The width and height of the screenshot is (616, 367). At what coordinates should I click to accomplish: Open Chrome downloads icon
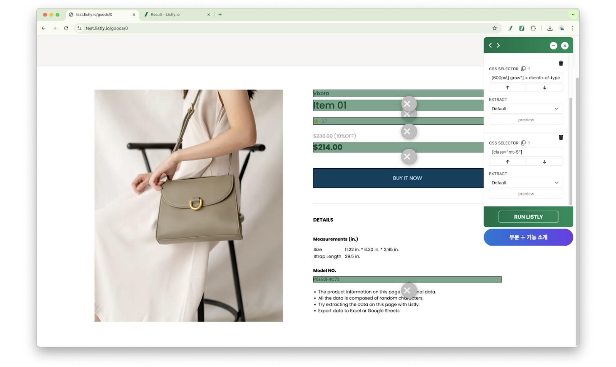tap(549, 28)
